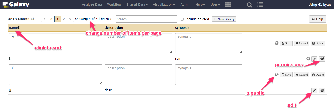Click the public globe icon in row A

pos(276,43)
